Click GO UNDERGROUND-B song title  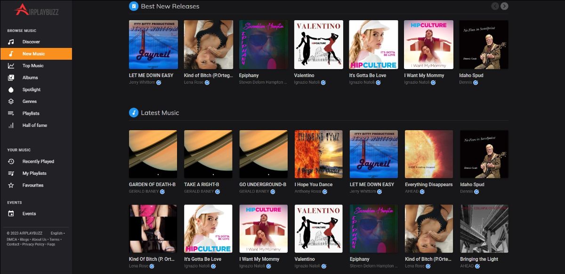tap(263, 185)
